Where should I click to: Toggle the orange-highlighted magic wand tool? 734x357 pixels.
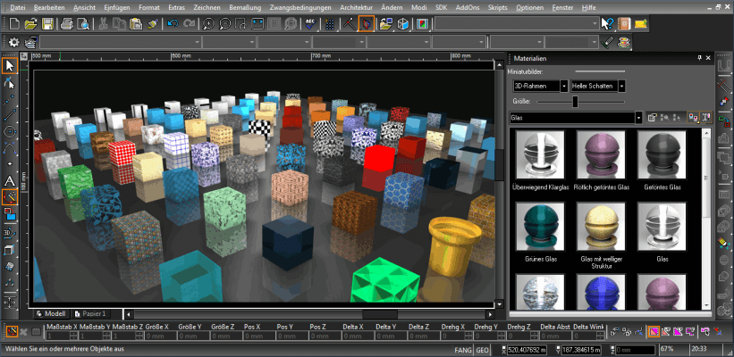[9, 197]
